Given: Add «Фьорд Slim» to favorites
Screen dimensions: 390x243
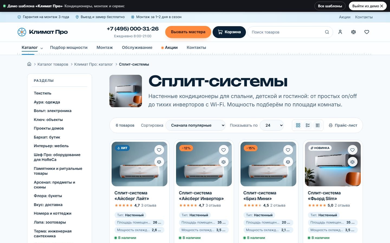Looking at the screenshot, I should pos(352,150).
